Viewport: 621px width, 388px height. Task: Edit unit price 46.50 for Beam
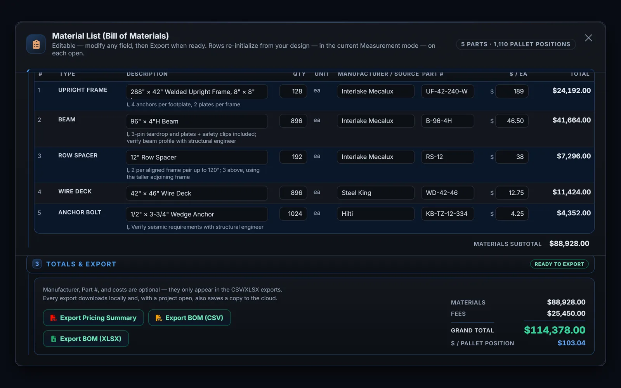click(x=512, y=121)
